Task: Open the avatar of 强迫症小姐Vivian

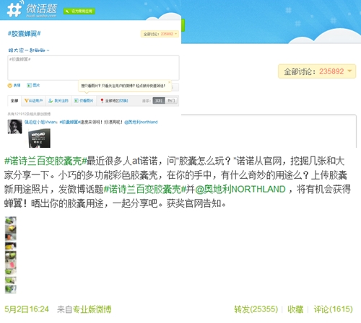Action: pos(14,126)
